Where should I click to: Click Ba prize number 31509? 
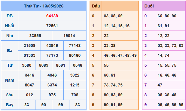point(29,45)
